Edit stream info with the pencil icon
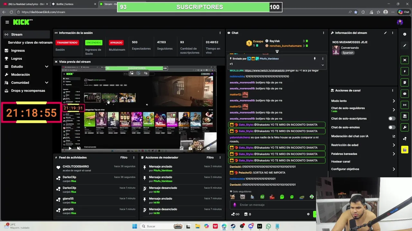412x231 pixels. point(385,33)
